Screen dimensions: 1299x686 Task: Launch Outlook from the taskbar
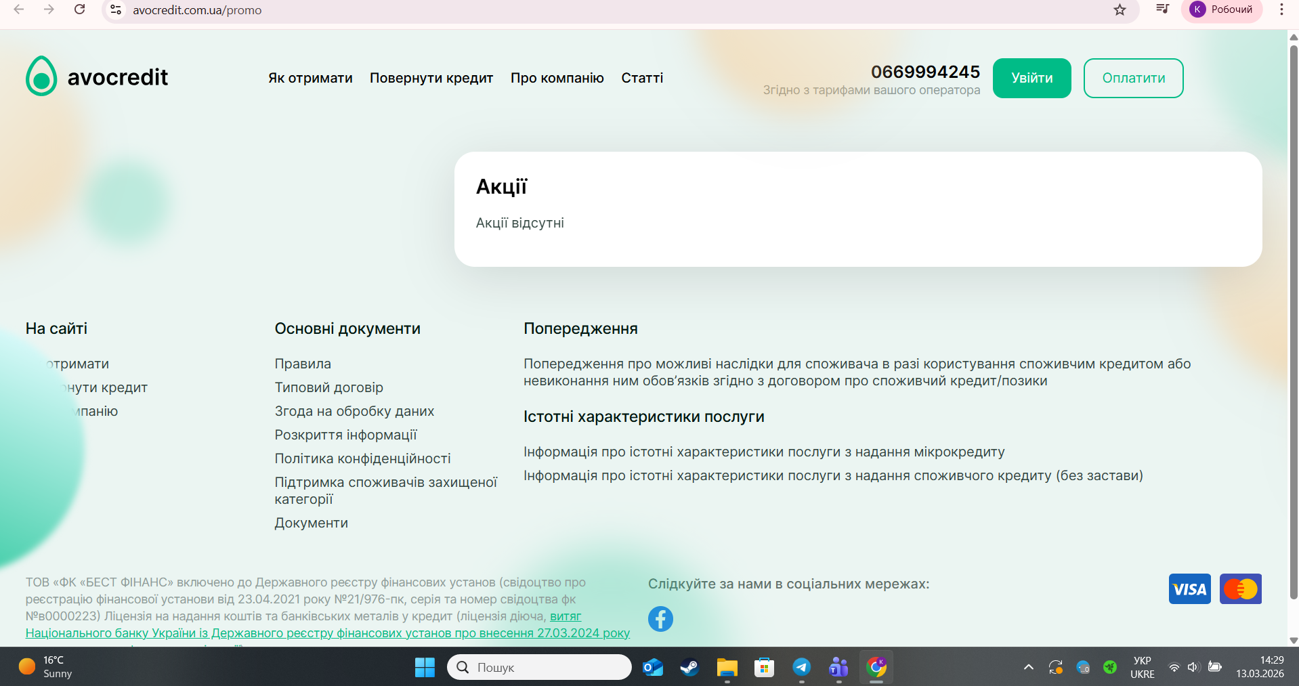(653, 667)
